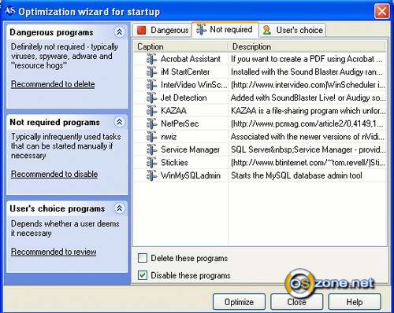This screenshot has height=313, width=394.
Task: Click the User's choice tab person icon
Action: click(x=267, y=30)
